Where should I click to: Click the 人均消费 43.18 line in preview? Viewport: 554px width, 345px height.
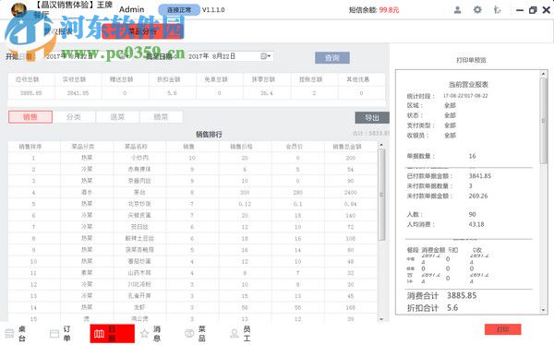[x=446, y=224]
